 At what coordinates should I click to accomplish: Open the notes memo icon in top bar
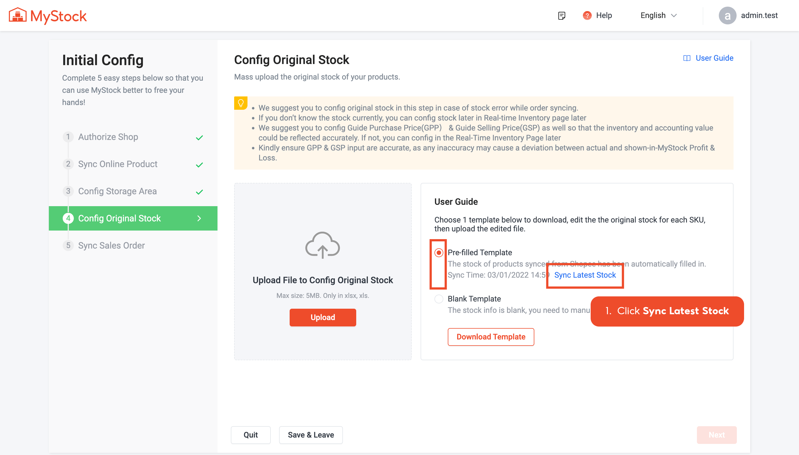(x=562, y=15)
